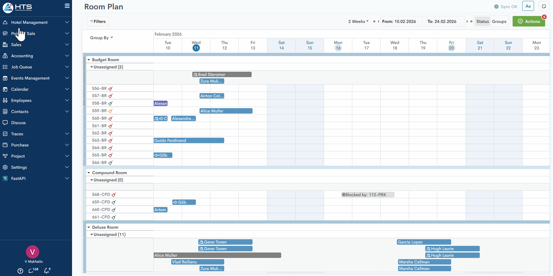Switch view to Status mode
This screenshot has height=276, width=553.
482,21
